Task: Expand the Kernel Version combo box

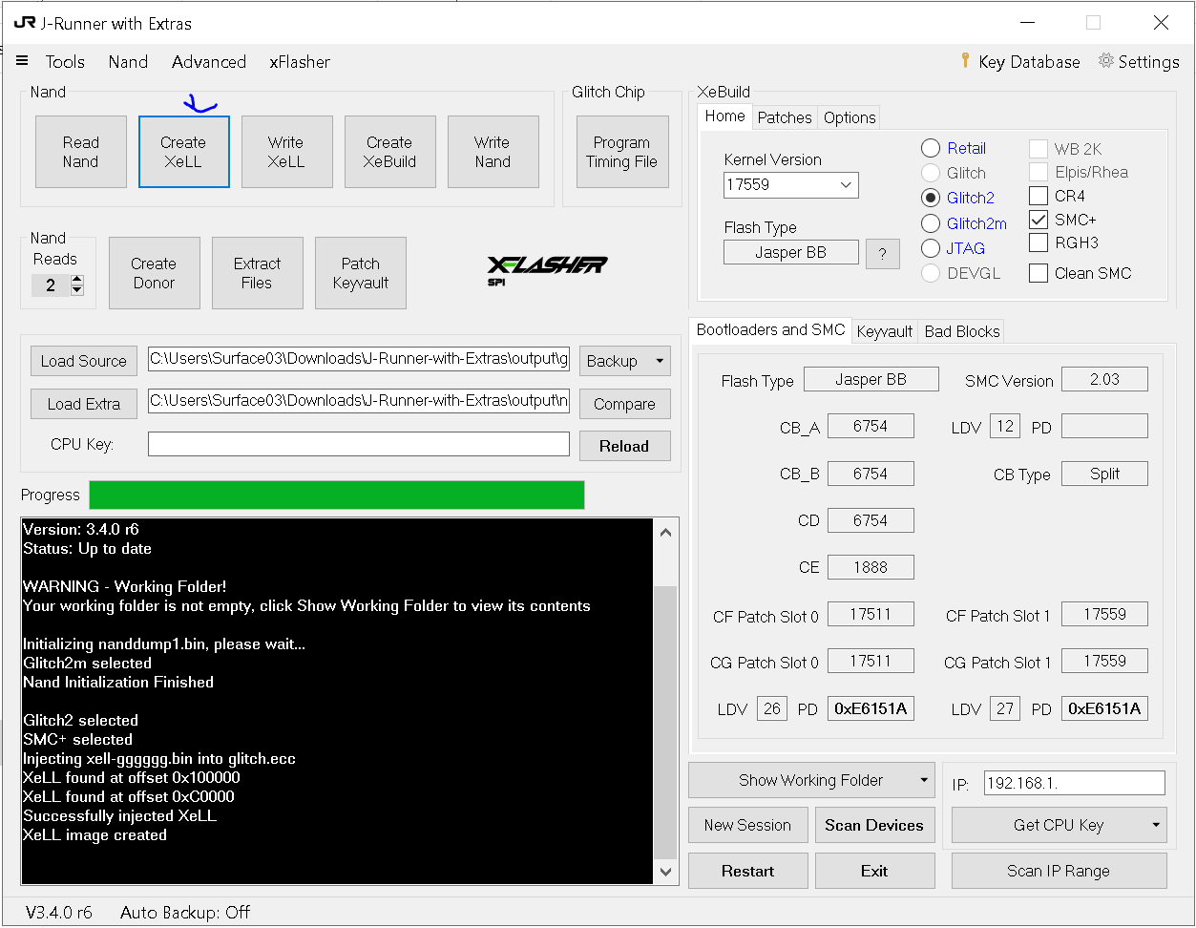Action: click(x=846, y=185)
